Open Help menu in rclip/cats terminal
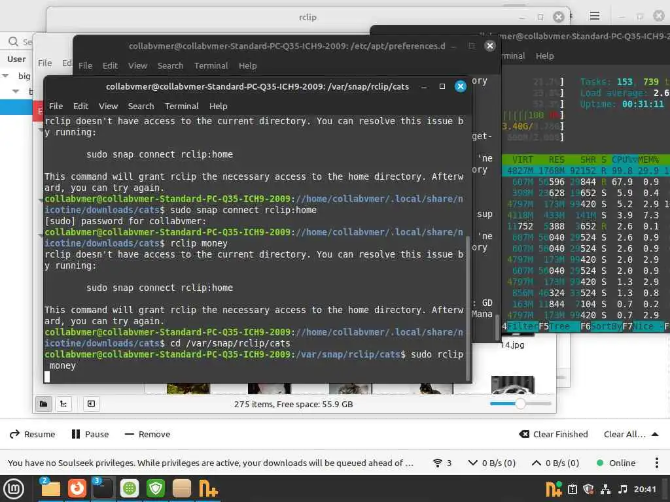670x502 pixels. 218,106
